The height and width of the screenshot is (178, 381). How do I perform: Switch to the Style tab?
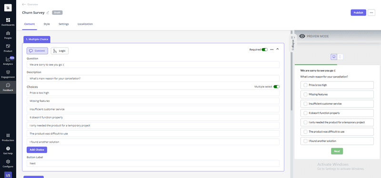click(47, 24)
